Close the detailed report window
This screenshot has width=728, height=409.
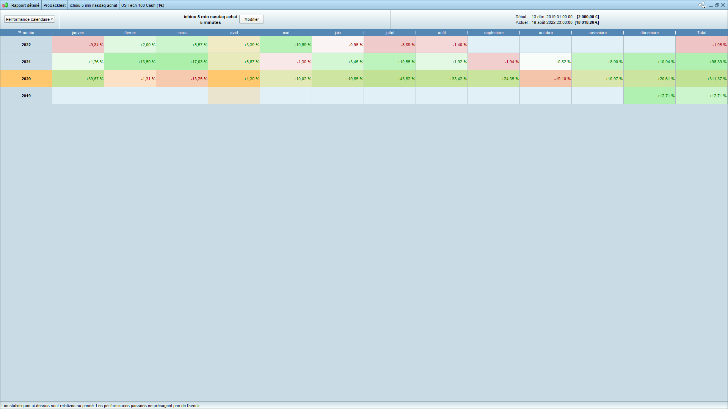[723, 5]
